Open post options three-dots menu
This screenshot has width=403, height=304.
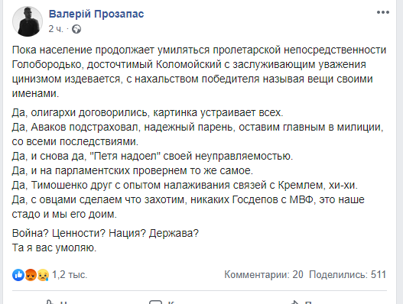[x=383, y=12]
